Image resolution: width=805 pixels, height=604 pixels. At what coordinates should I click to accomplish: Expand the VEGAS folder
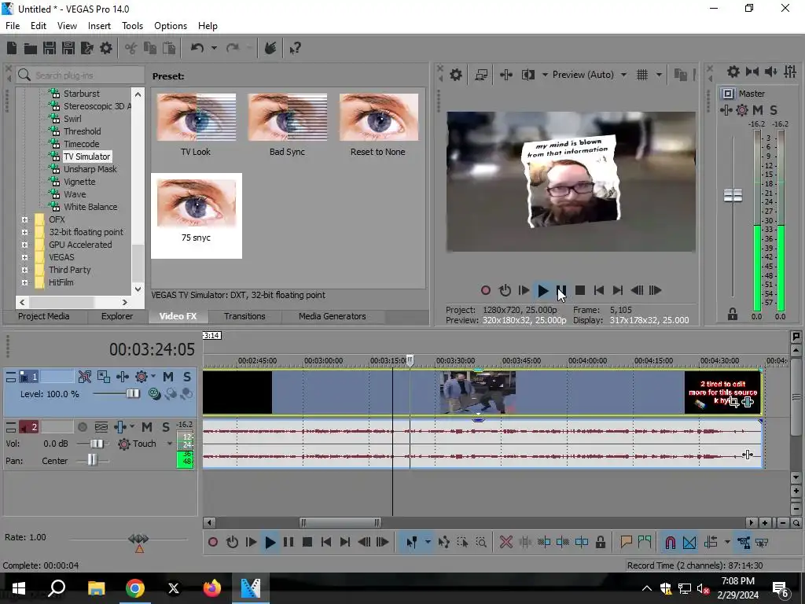tap(24, 257)
